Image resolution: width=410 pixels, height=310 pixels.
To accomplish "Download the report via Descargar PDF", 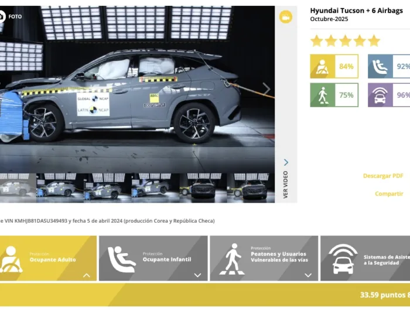I will click(x=383, y=176).
